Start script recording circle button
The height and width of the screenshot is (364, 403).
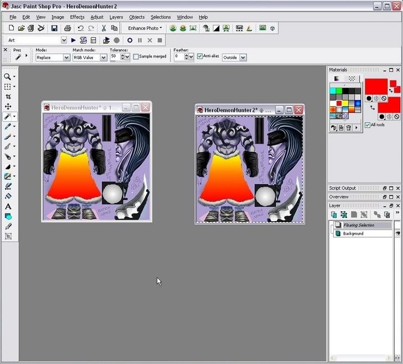pyautogui.click(x=130, y=40)
